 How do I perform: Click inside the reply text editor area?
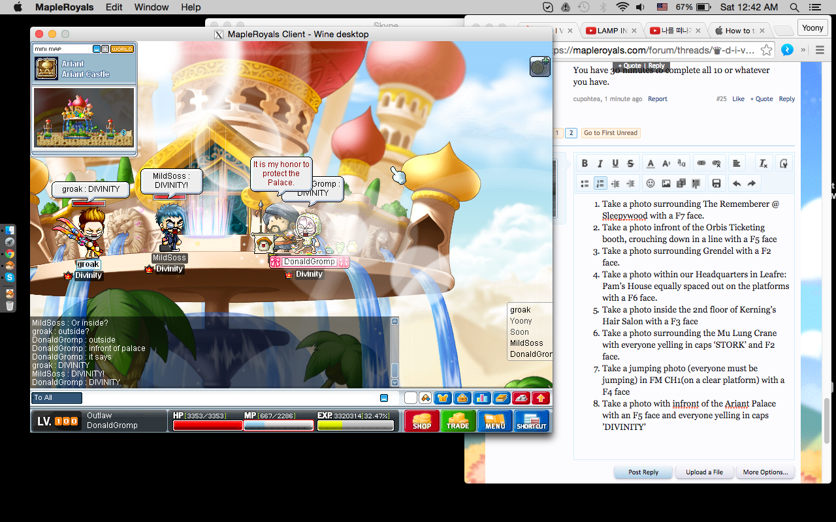pyautogui.click(x=684, y=326)
